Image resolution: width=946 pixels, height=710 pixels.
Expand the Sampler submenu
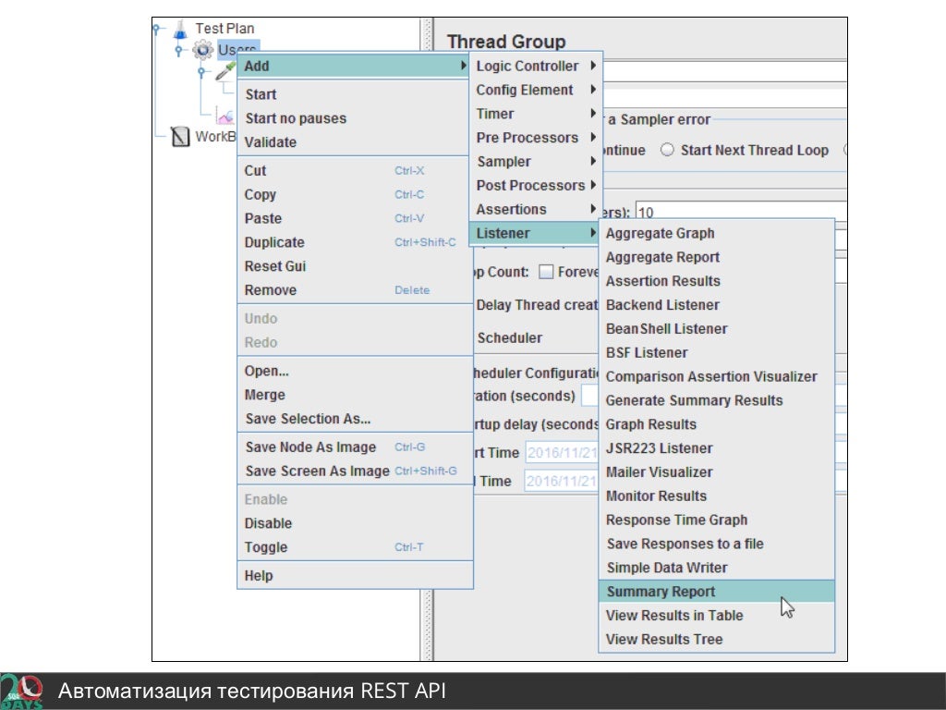pyautogui.click(x=535, y=162)
